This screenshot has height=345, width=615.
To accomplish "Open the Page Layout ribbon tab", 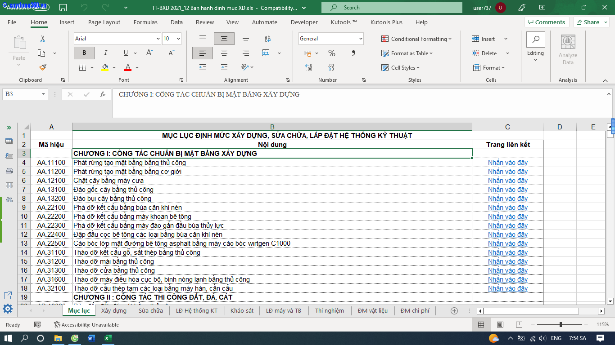I will 104,22.
